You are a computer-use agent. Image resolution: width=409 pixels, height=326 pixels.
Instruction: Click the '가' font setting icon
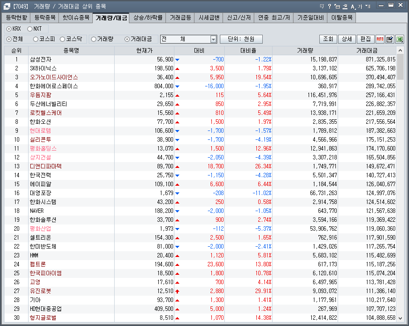[360, 7]
